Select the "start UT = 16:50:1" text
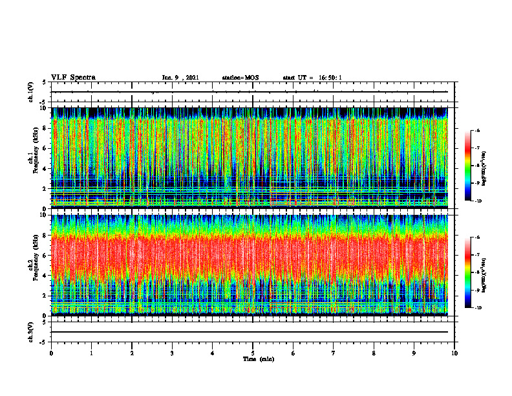The image size is (512, 396). (312, 78)
